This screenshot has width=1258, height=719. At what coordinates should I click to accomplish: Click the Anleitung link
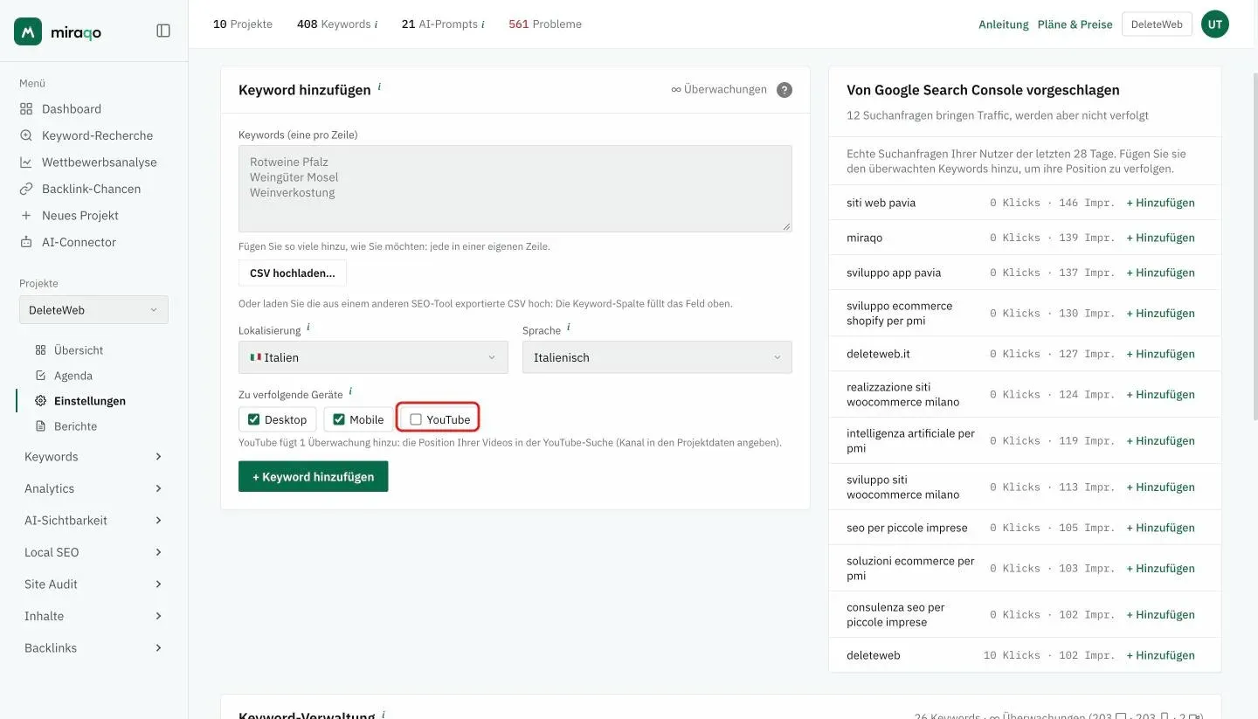(x=1004, y=24)
